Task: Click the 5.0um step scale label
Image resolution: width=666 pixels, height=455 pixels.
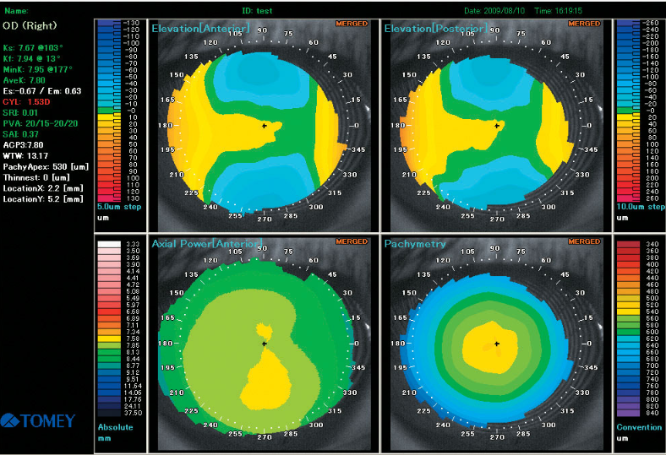Action: click(118, 206)
